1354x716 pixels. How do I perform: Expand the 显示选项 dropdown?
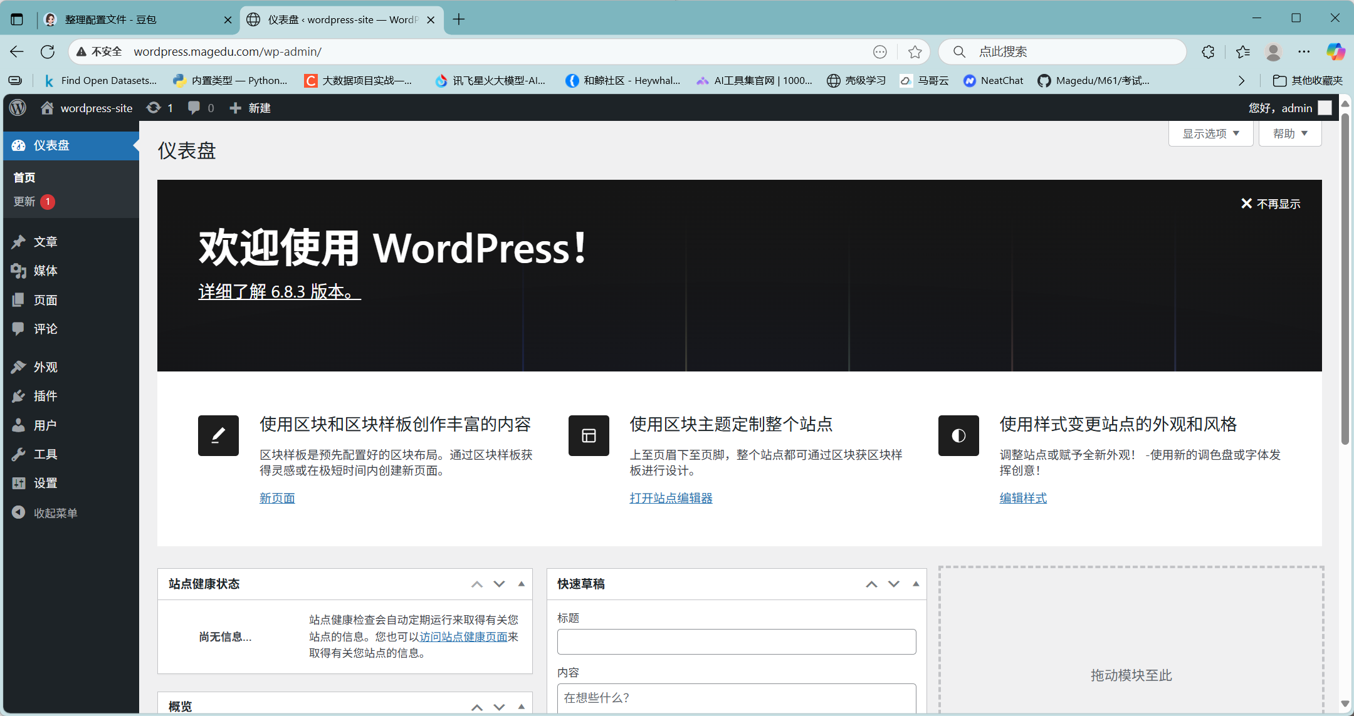pyautogui.click(x=1210, y=133)
